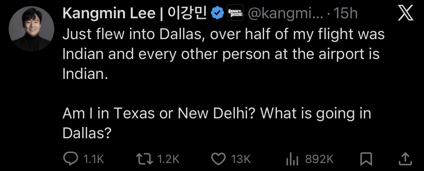424x171 pixels.
Task: Share the tweet via upload arrow icon
Action: pos(406,158)
